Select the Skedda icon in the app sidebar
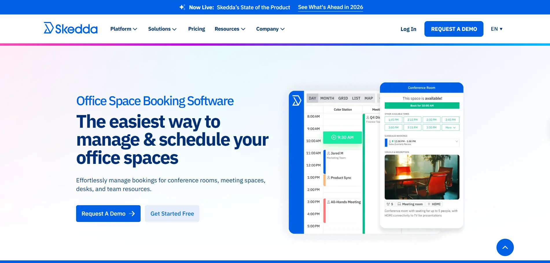Image resolution: width=550 pixels, height=263 pixels. 296,101
